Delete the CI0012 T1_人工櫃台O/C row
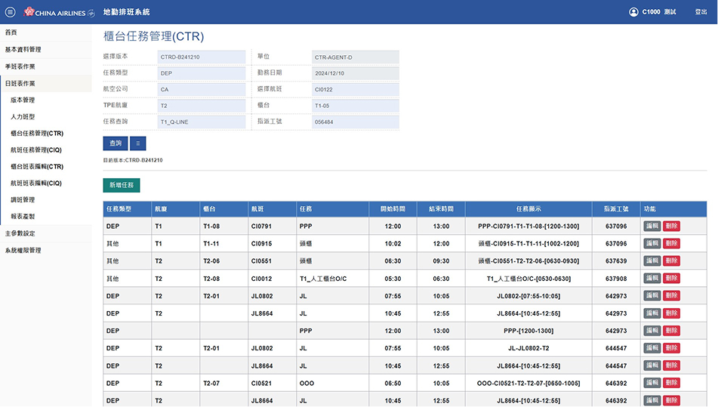This screenshot has width=718, height=407. click(x=671, y=279)
